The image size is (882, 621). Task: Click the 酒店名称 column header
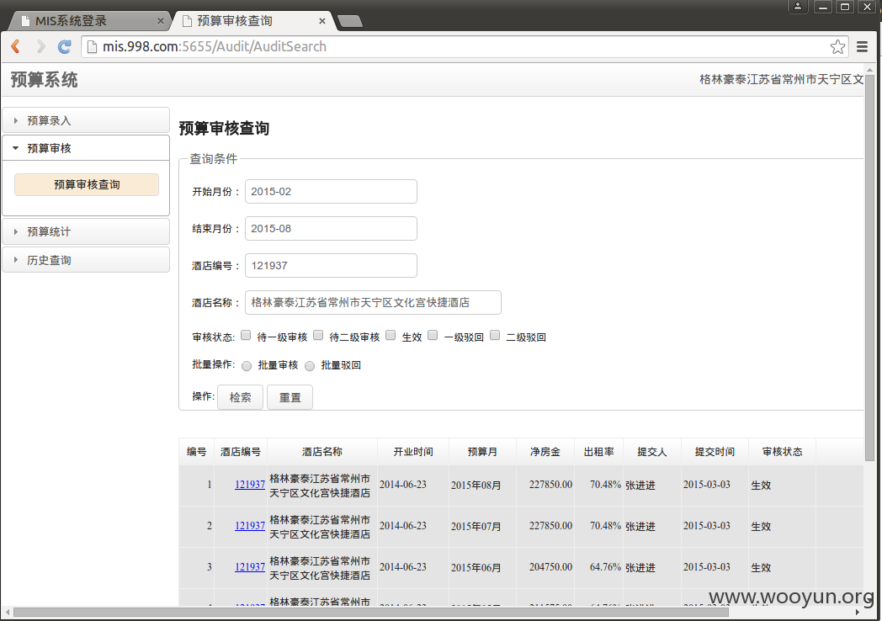pos(321,452)
